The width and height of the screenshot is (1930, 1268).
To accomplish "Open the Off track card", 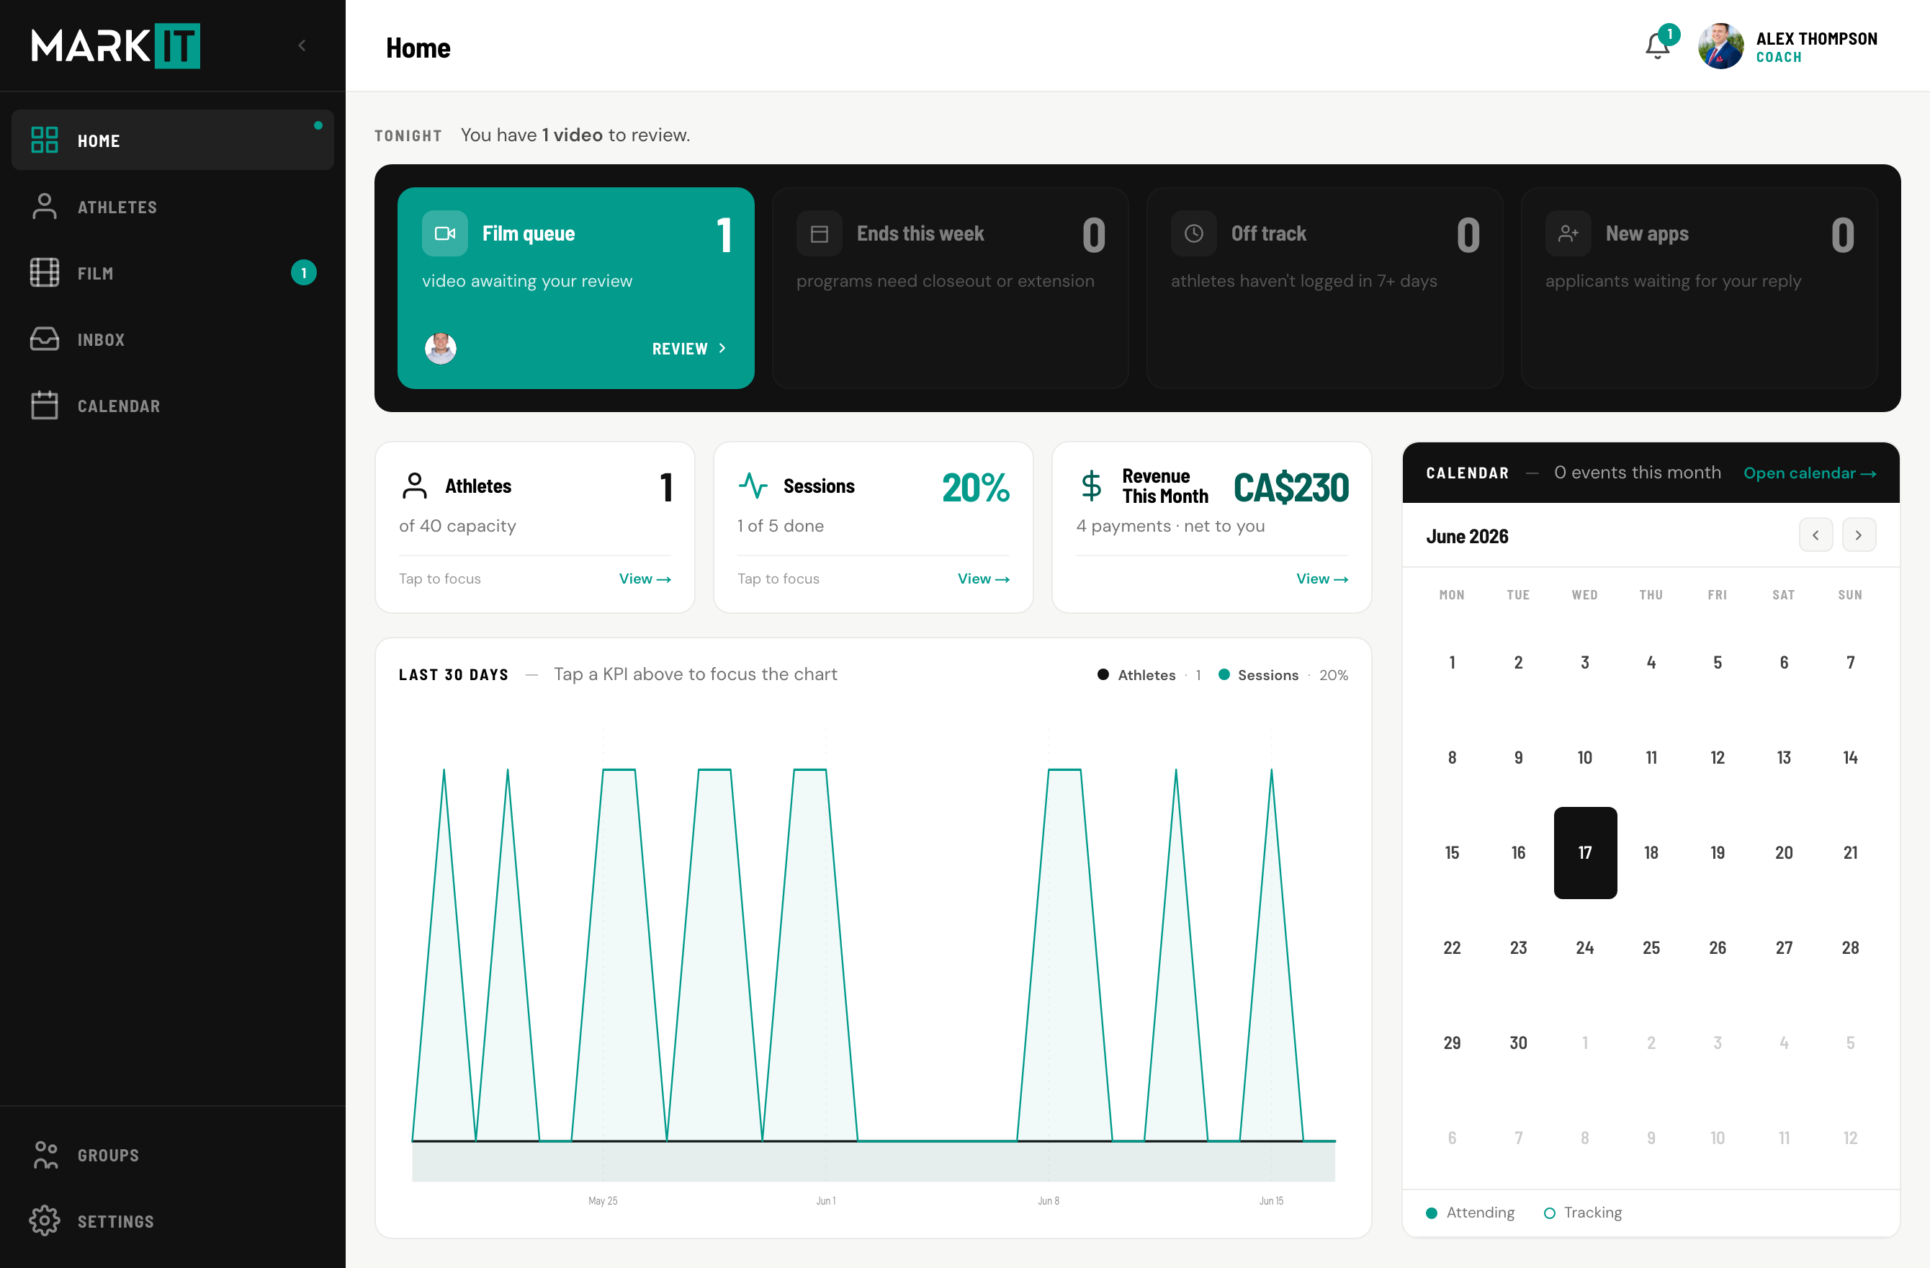I will 1324,288.
